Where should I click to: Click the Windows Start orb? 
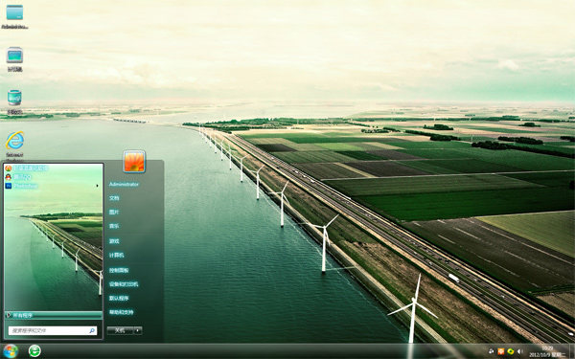[x=11, y=351]
